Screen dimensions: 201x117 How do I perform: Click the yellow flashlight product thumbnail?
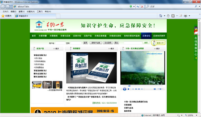point(37,85)
